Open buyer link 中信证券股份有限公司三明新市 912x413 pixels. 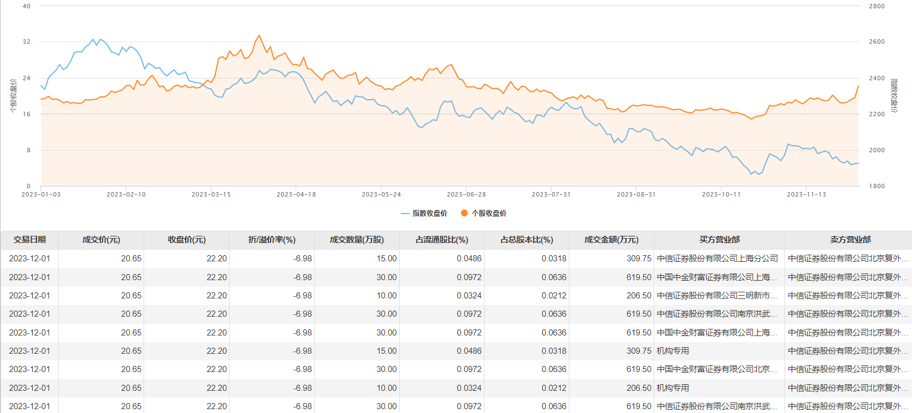717,296
